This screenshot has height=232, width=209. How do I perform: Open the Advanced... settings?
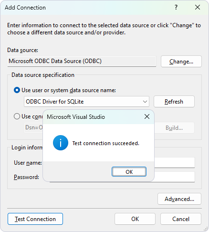tap(179, 199)
